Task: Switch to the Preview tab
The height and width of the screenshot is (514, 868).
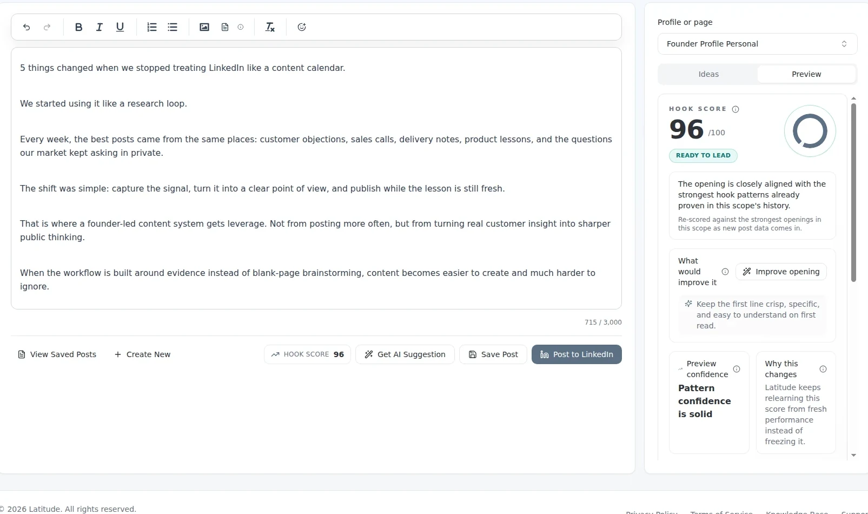Action: pyautogui.click(x=806, y=74)
